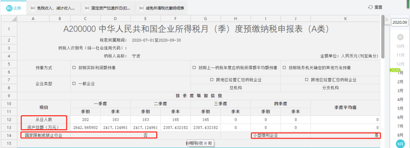This screenshot has width=410, height=148.
Task: Click icon on 免税收入、减计收入 tab
Action: click(x=33, y=8)
